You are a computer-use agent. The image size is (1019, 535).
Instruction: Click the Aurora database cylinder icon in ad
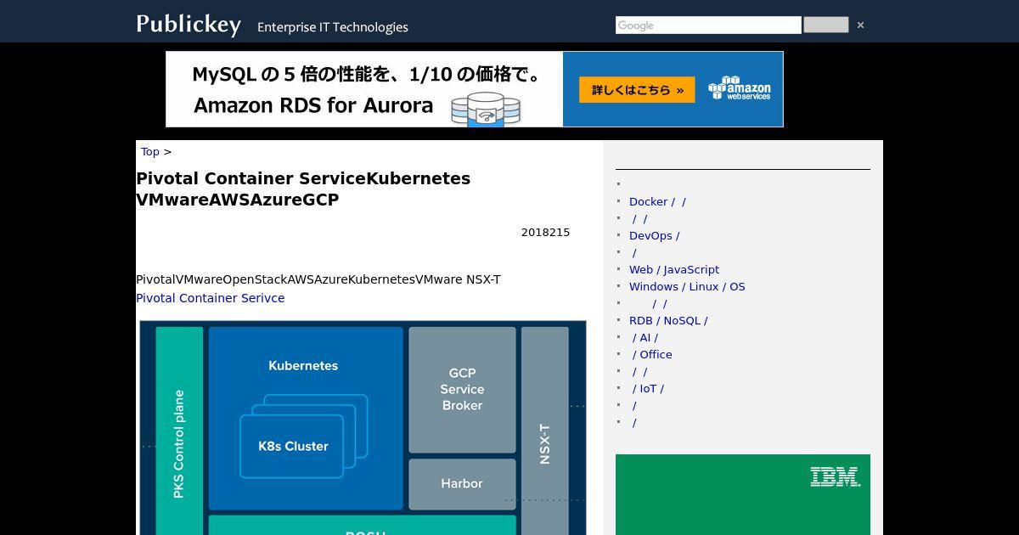pos(485,110)
